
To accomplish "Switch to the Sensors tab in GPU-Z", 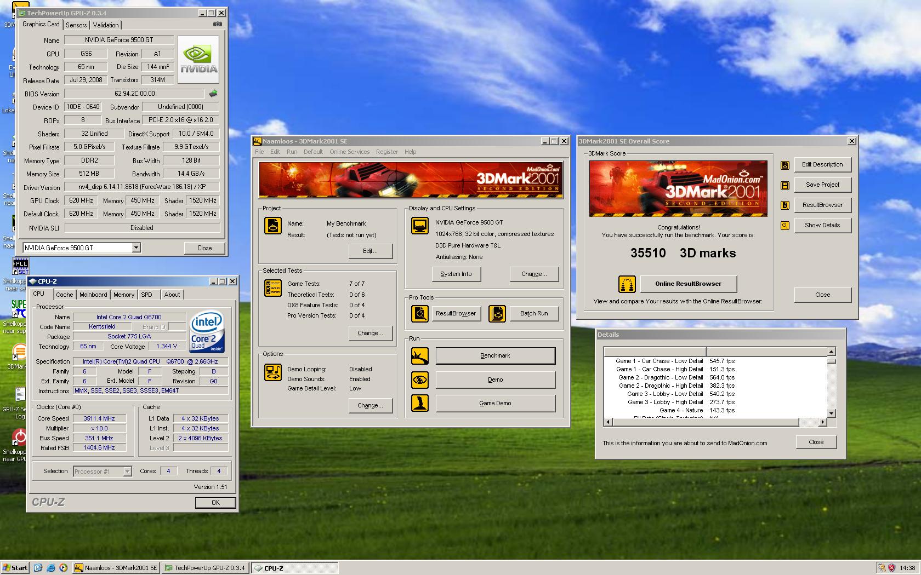I will tap(76, 25).
